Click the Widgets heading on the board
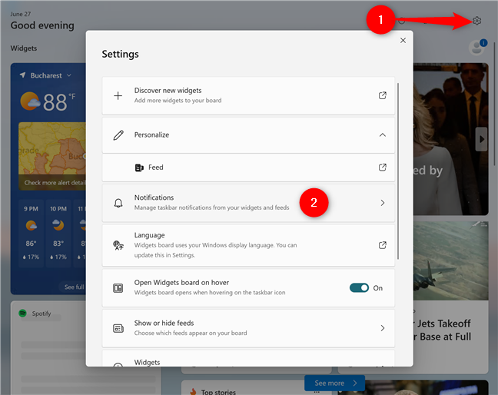Screen dimensions: 498x395 24,48
